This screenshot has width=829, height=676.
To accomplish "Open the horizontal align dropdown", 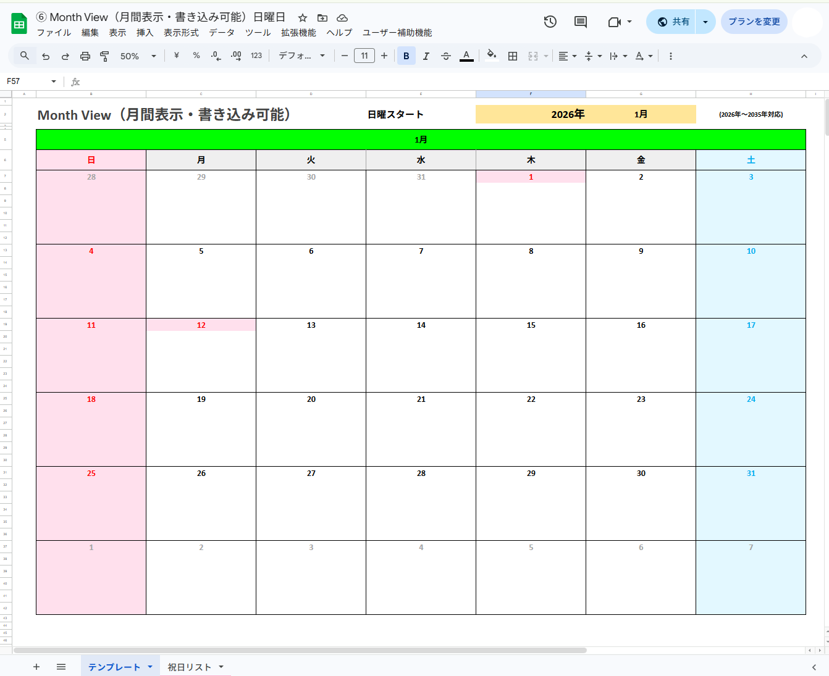I will tap(566, 56).
